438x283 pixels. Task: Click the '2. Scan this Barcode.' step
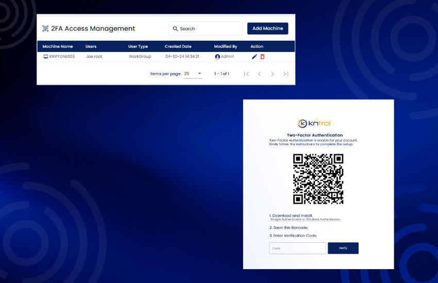289,228
